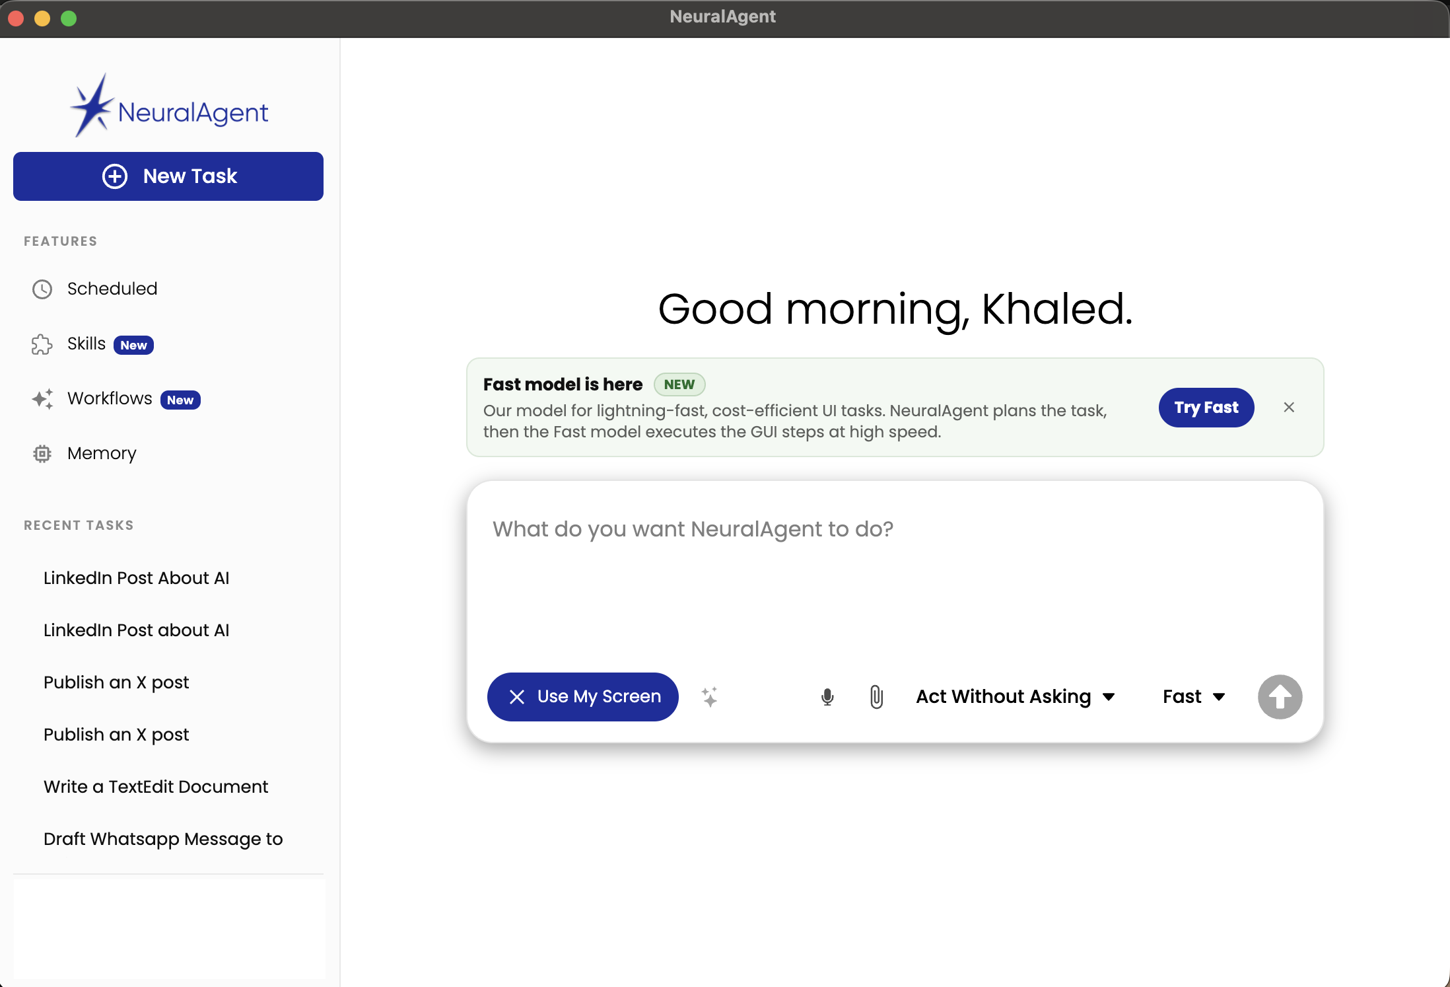
Task: Click the Scheduled clock icon
Action: (x=42, y=289)
